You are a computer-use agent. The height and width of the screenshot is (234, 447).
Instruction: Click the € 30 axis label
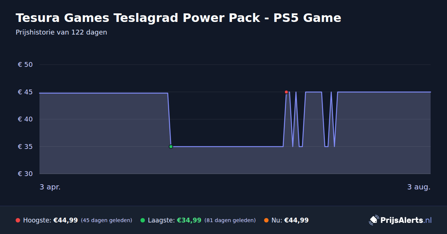point(25,174)
